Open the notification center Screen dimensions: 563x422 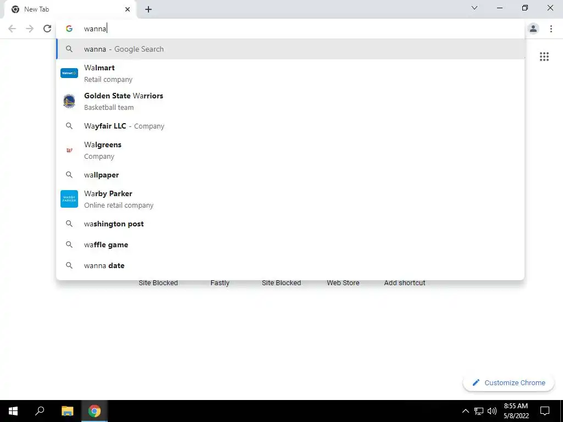[x=545, y=411]
